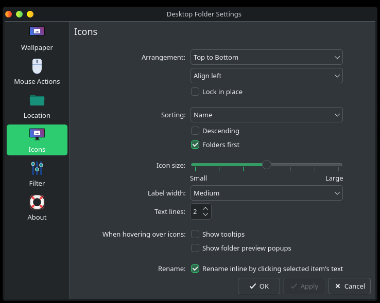
Task: Click the Cancel button
Action: tap(350, 286)
